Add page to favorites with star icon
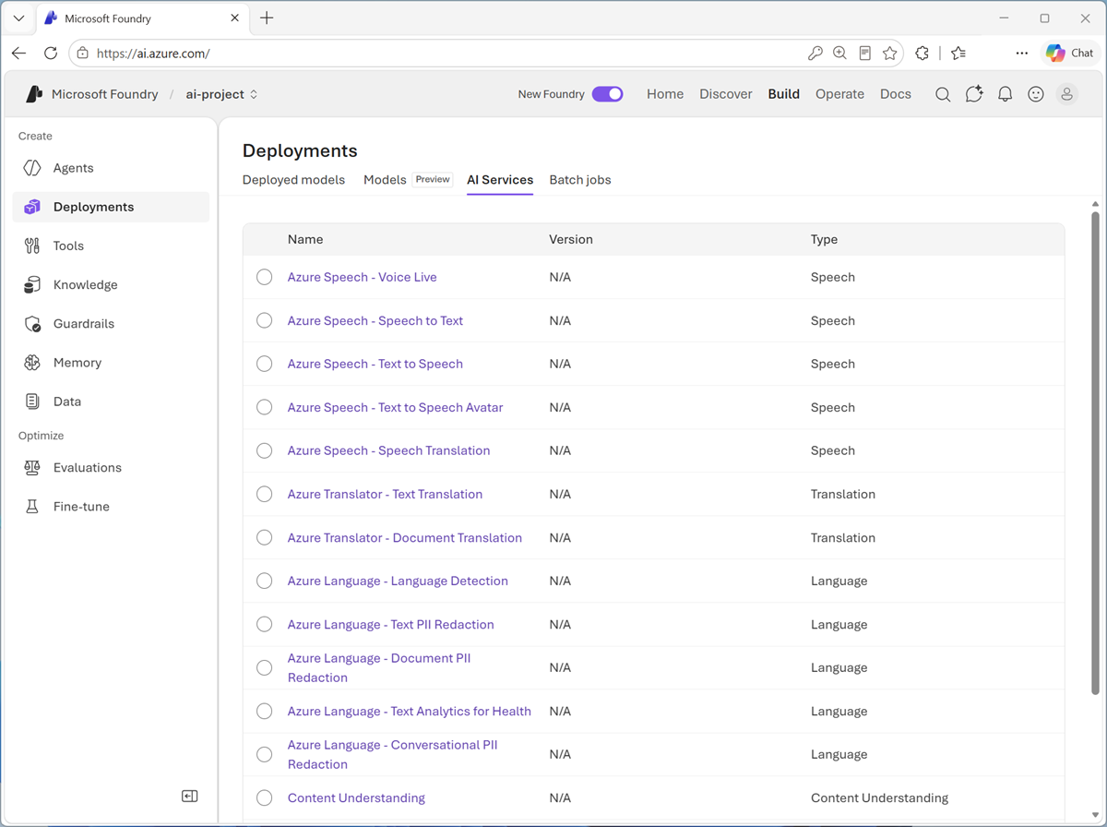Image resolution: width=1107 pixels, height=827 pixels. pos(890,54)
